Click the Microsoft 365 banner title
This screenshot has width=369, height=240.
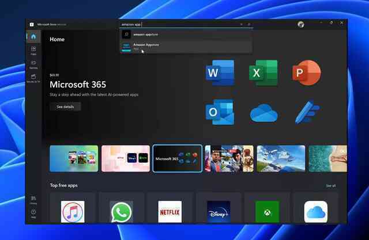(78, 85)
